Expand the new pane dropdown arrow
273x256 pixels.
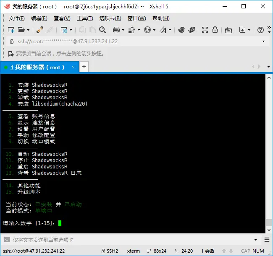click(249, 30)
